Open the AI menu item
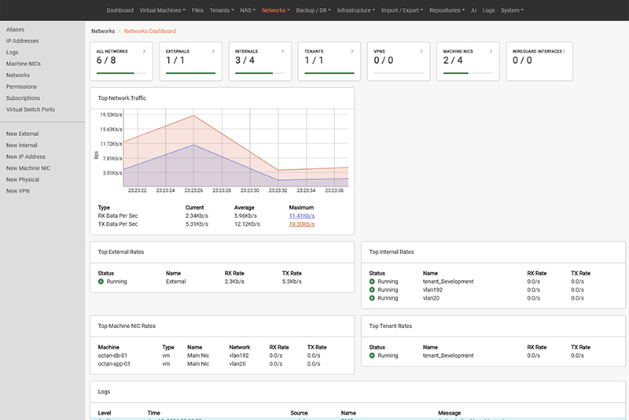Screen dimensions: 629x420 pyautogui.click(x=474, y=10)
